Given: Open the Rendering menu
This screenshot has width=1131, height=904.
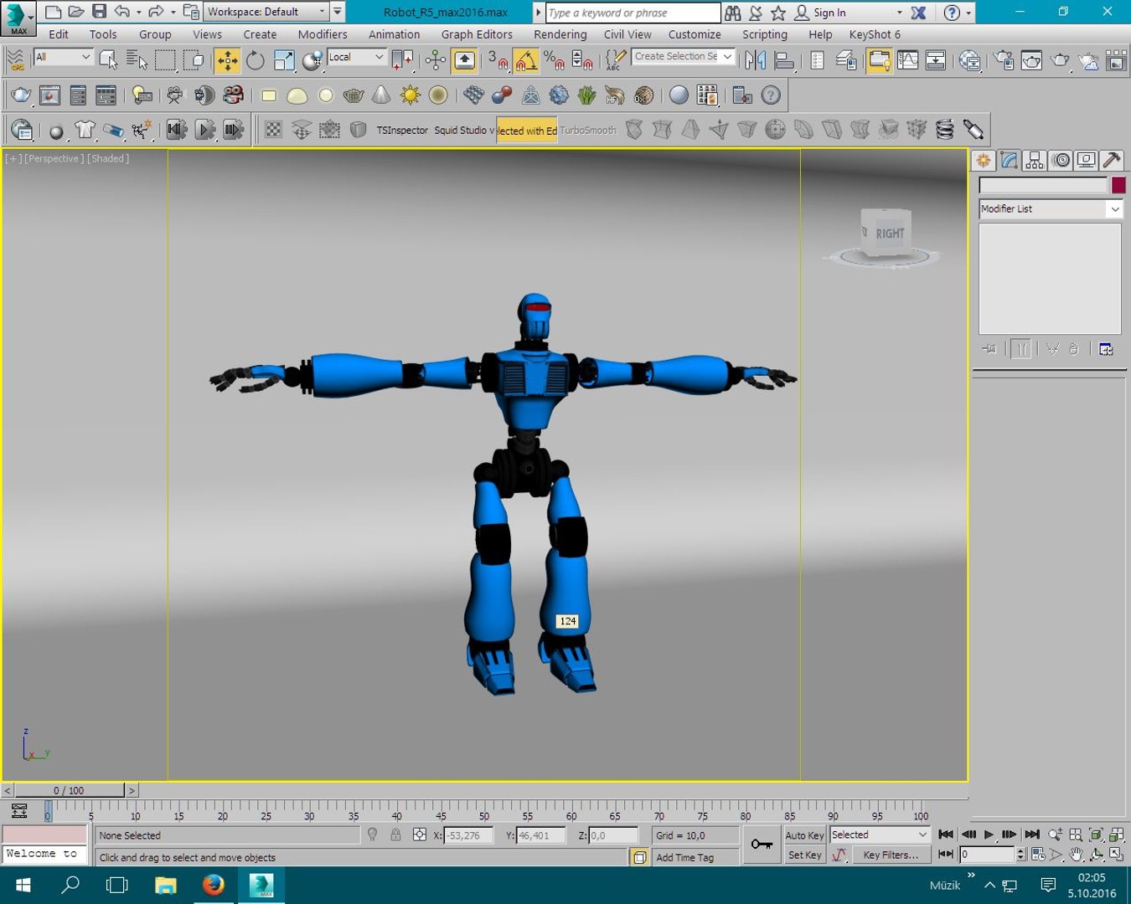Looking at the screenshot, I should click(x=560, y=34).
